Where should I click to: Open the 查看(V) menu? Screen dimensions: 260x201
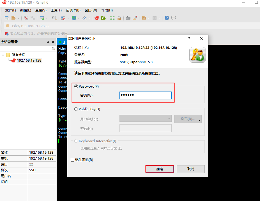(41, 10)
